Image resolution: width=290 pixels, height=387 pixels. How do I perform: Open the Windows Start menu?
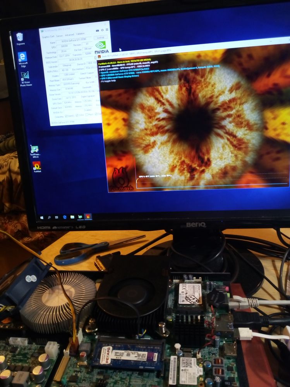[41, 218]
